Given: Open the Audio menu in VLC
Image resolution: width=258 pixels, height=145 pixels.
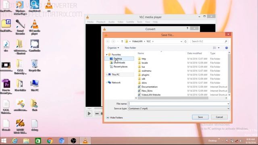Looking at the screenshot, I should coord(111,22).
